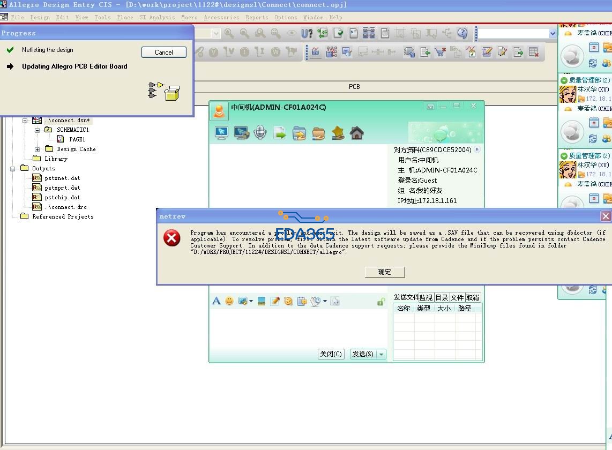
Task: Click the house home icon in chat
Action: click(357, 133)
